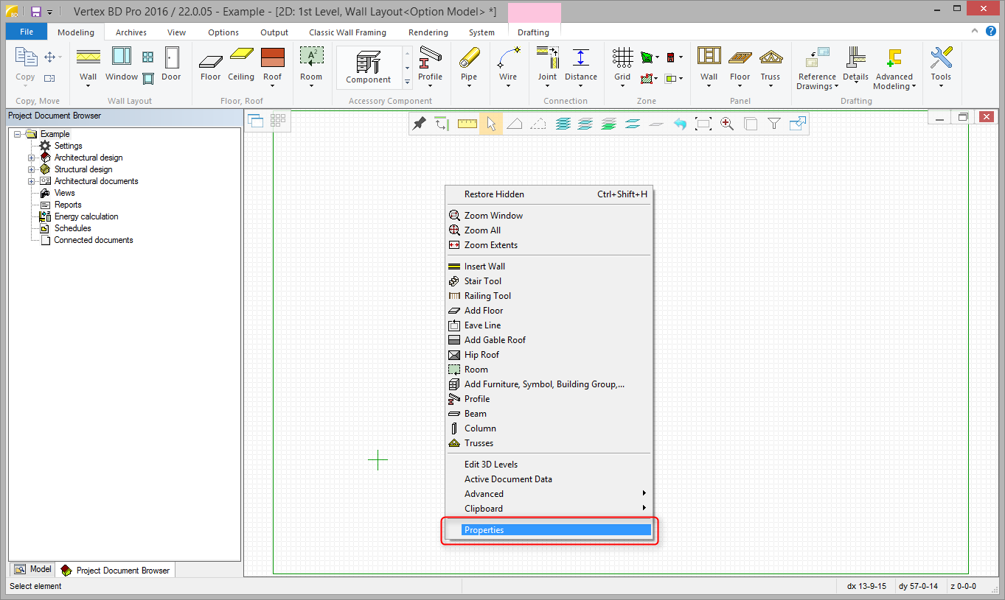The width and height of the screenshot is (1005, 600).
Task: Switch to the Rendering ribbon tab
Action: [x=428, y=32]
